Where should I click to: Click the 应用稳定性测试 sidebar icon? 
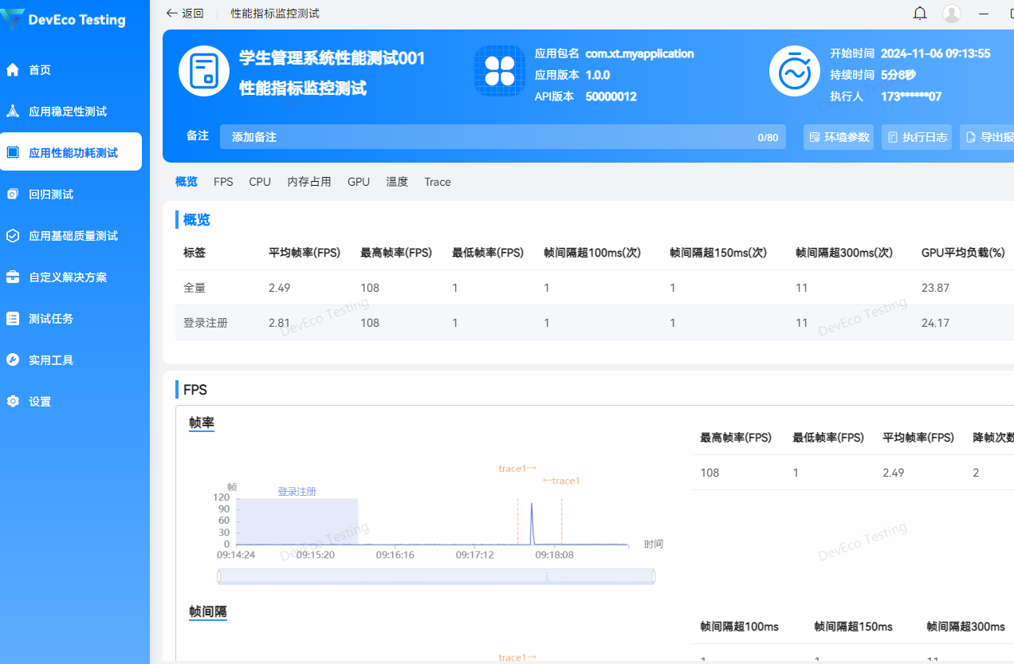tap(13, 112)
